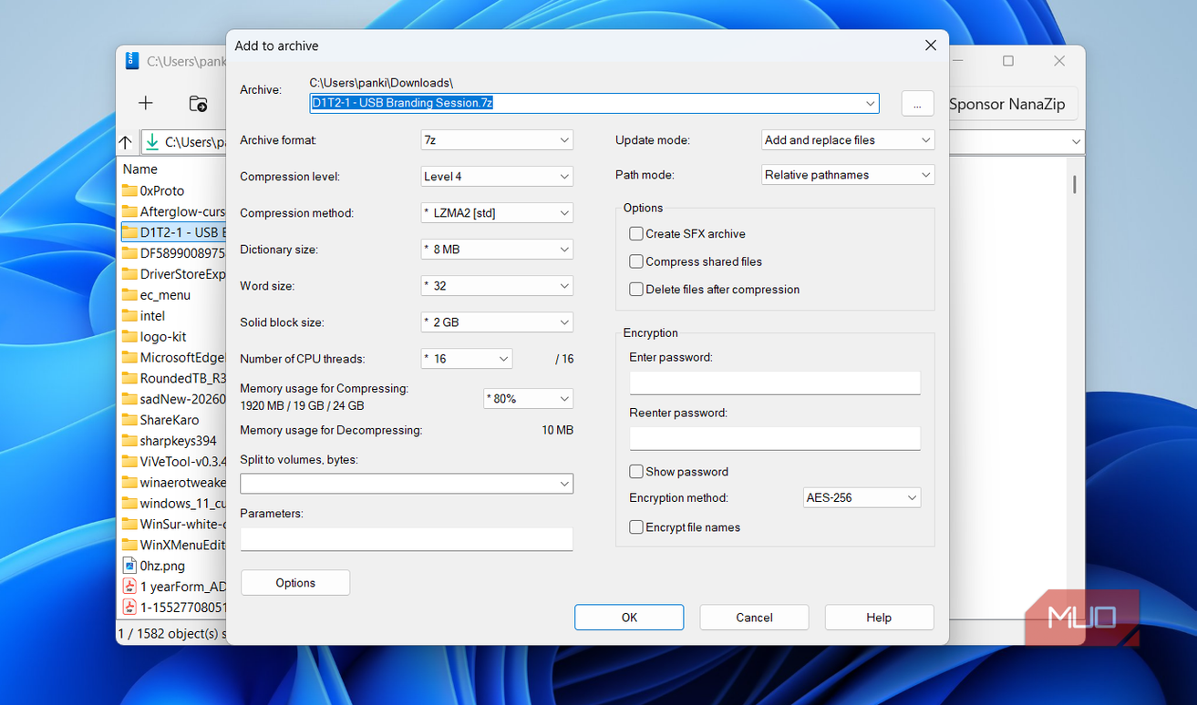Click the Extract folder icon in NanaZip toolbar
The width and height of the screenshot is (1197, 705).
point(198,104)
